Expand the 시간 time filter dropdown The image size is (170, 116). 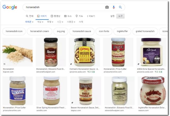point(60,22)
